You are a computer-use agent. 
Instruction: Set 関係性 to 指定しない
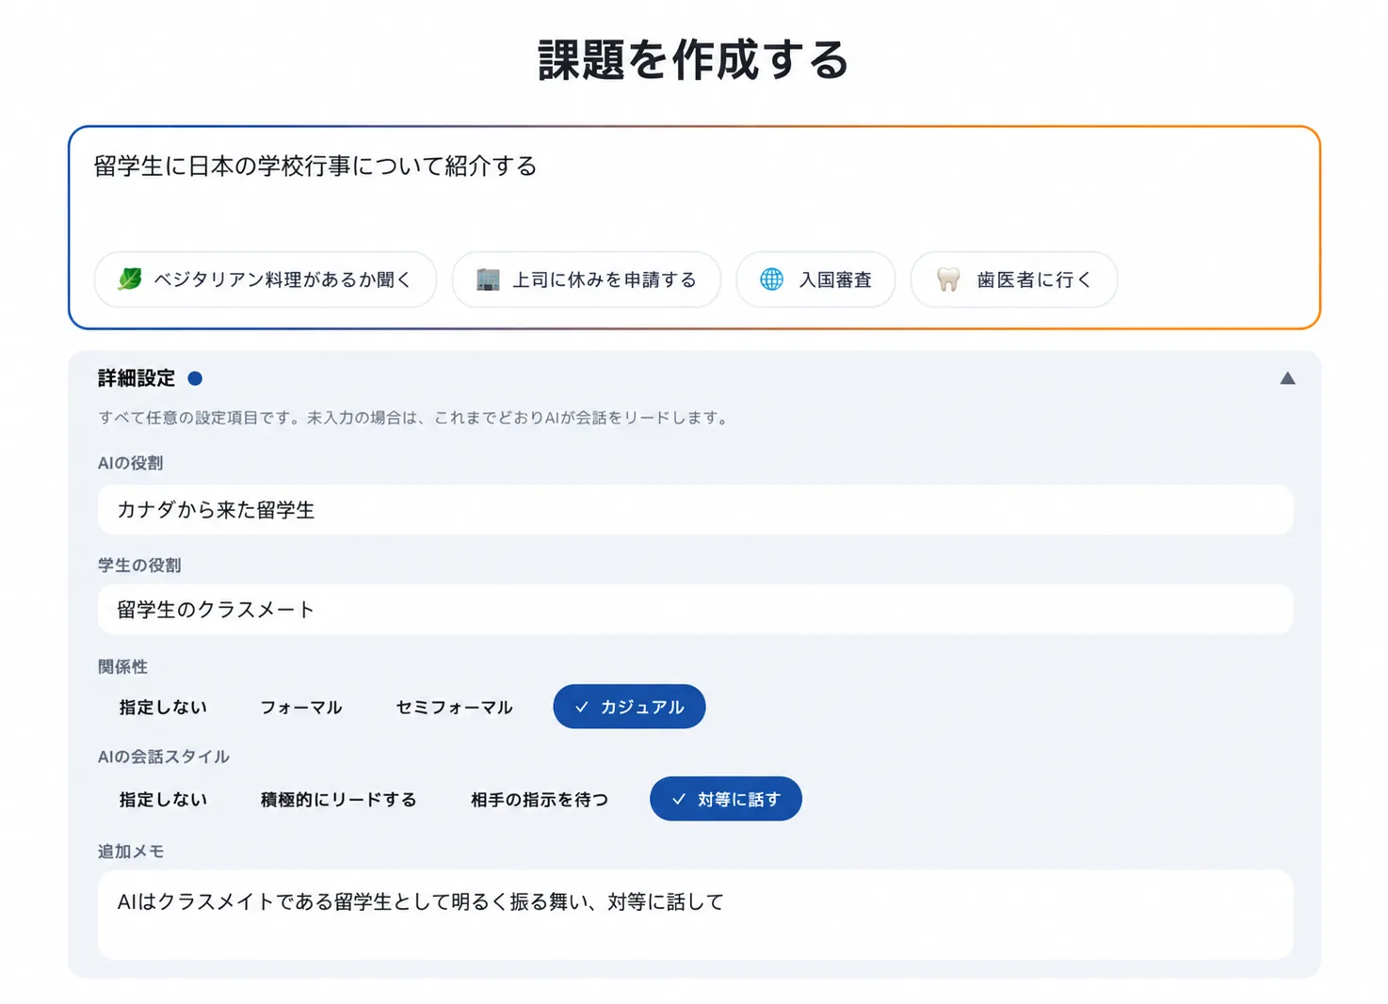click(163, 707)
